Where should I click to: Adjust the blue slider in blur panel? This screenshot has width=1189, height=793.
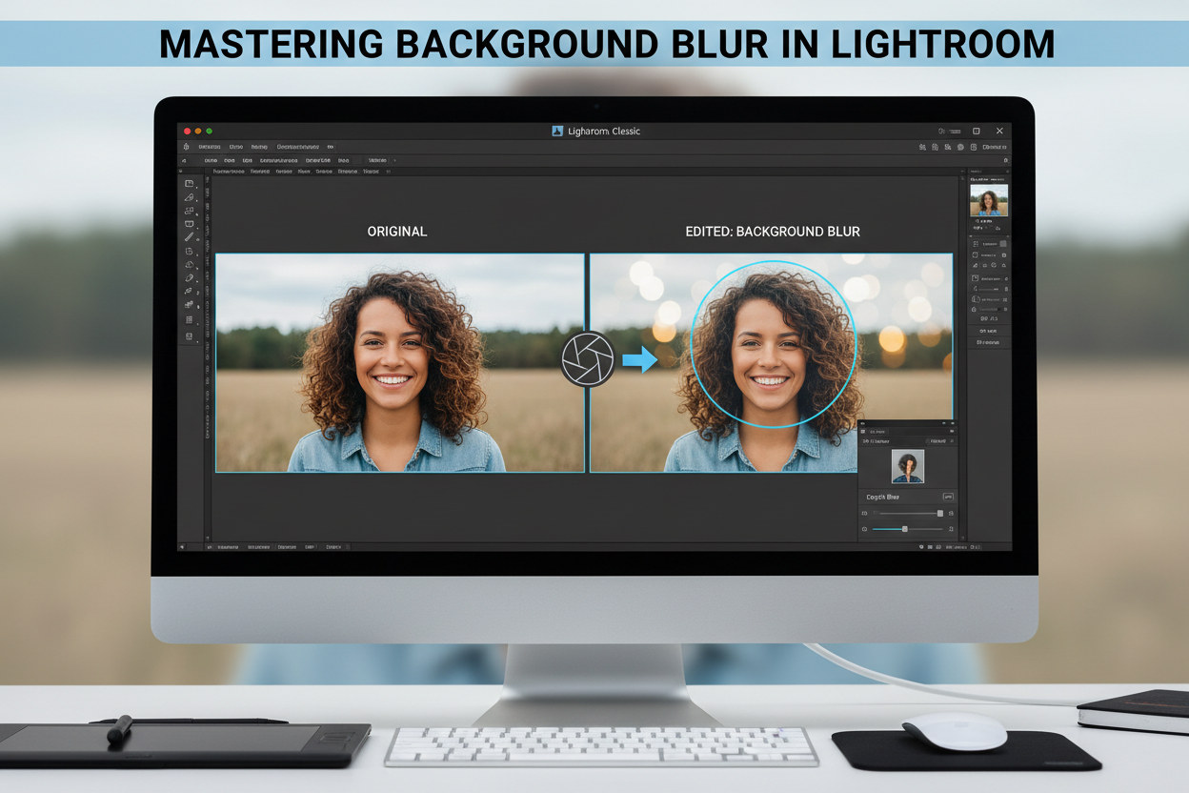pyautogui.click(x=908, y=529)
